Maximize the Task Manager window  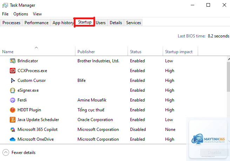coord(208,5)
